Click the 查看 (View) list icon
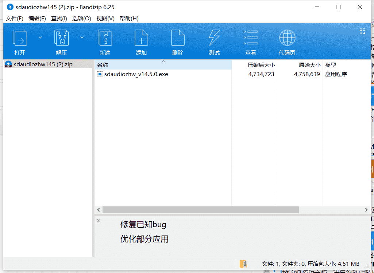 click(x=251, y=37)
